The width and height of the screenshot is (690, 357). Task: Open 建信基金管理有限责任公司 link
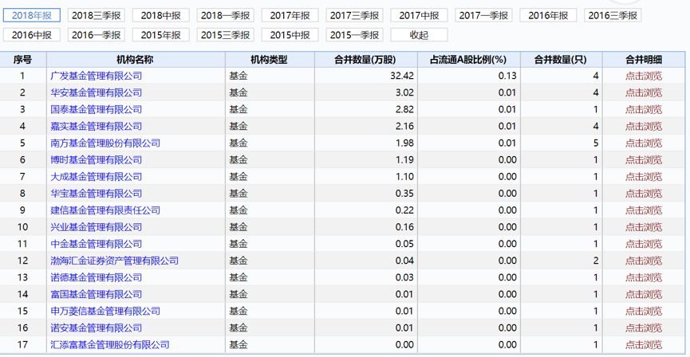click(105, 210)
